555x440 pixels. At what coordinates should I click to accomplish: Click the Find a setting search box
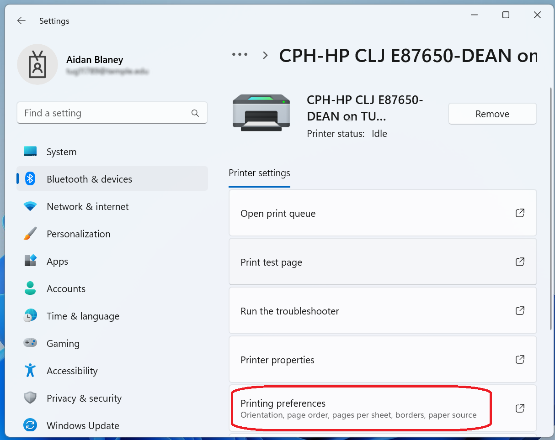[x=112, y=113]
